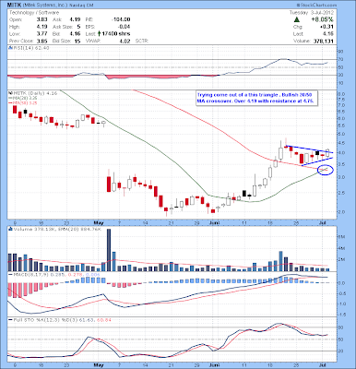Viewport: 356px width, 369px height.
Task: Click the MITK ticker symbol in header
Action: tap(15, 5)
